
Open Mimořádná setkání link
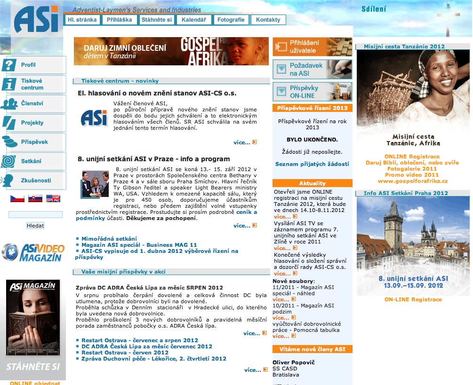pyautogui.click(x=109, y=239)
